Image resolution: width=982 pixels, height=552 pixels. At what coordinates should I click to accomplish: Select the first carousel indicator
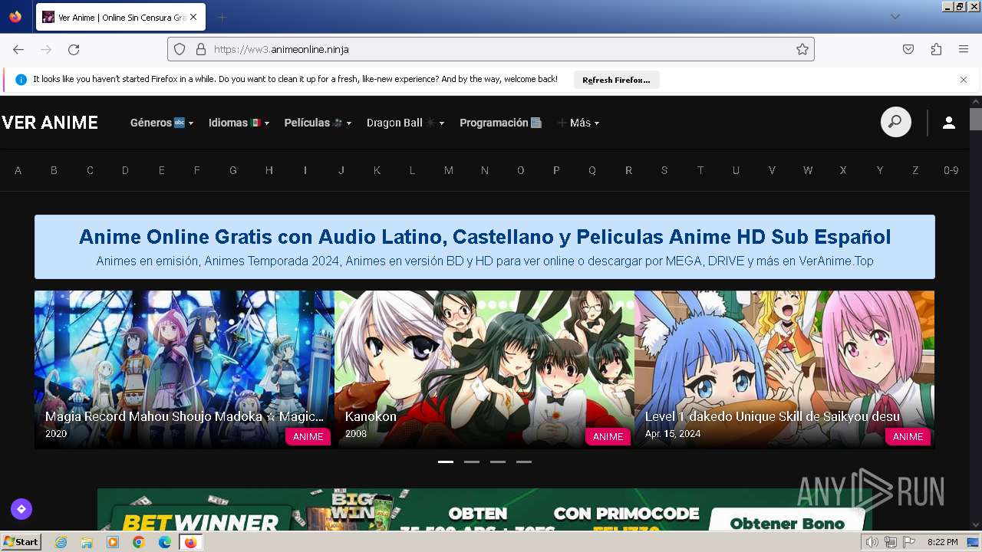[446, 462]
